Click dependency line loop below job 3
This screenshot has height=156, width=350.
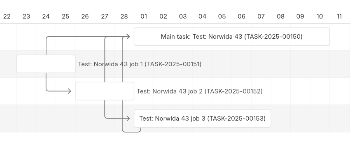(131, 132)
